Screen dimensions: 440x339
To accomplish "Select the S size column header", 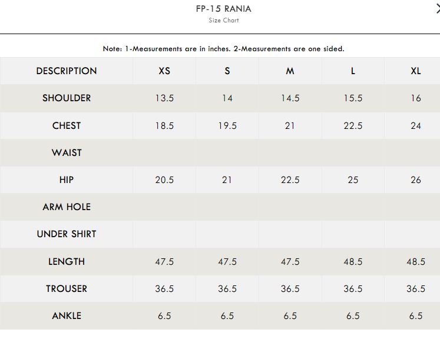I will pyautogui.click(x=227, y=71).
